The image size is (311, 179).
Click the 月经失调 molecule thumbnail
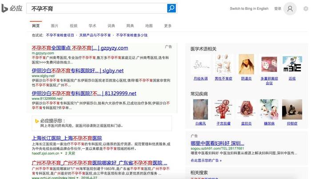pyautogui.click(x=200, y=64)
